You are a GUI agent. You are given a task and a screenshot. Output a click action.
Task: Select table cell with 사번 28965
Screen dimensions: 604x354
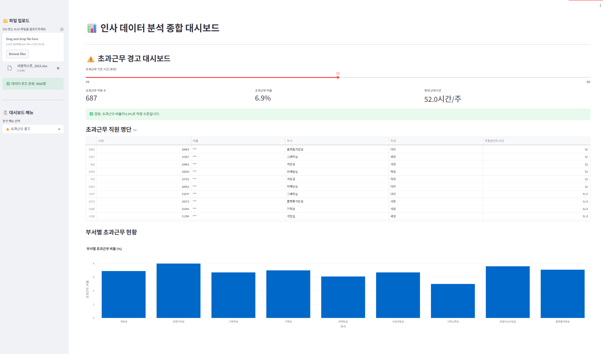click(x=144, y=149)
